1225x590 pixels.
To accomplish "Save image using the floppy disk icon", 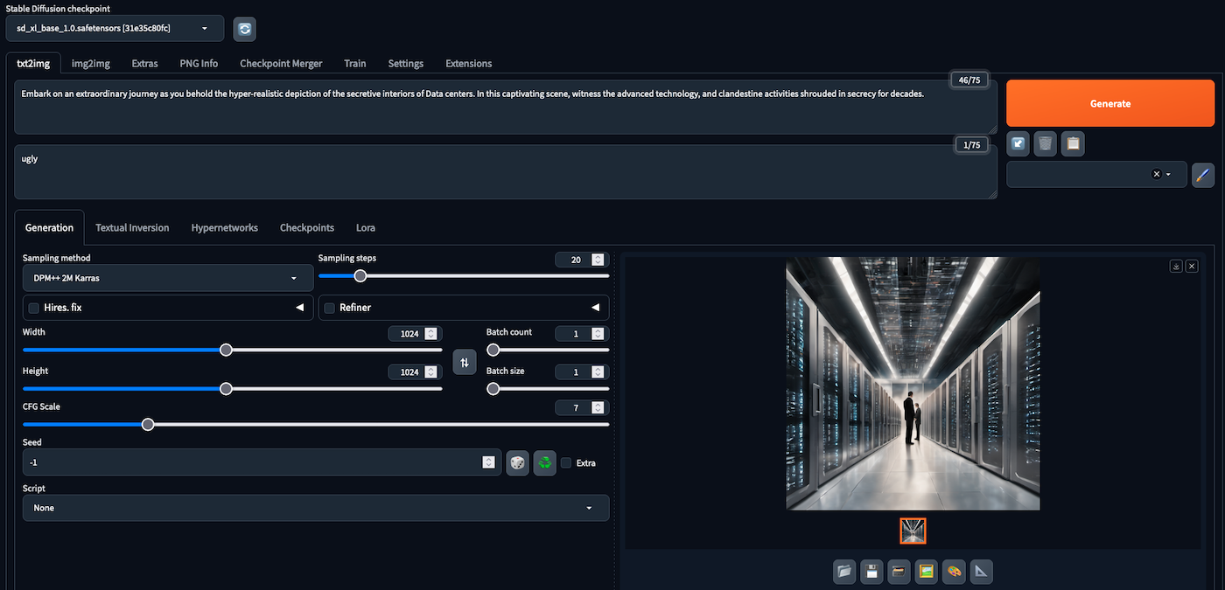I will 871,572.
